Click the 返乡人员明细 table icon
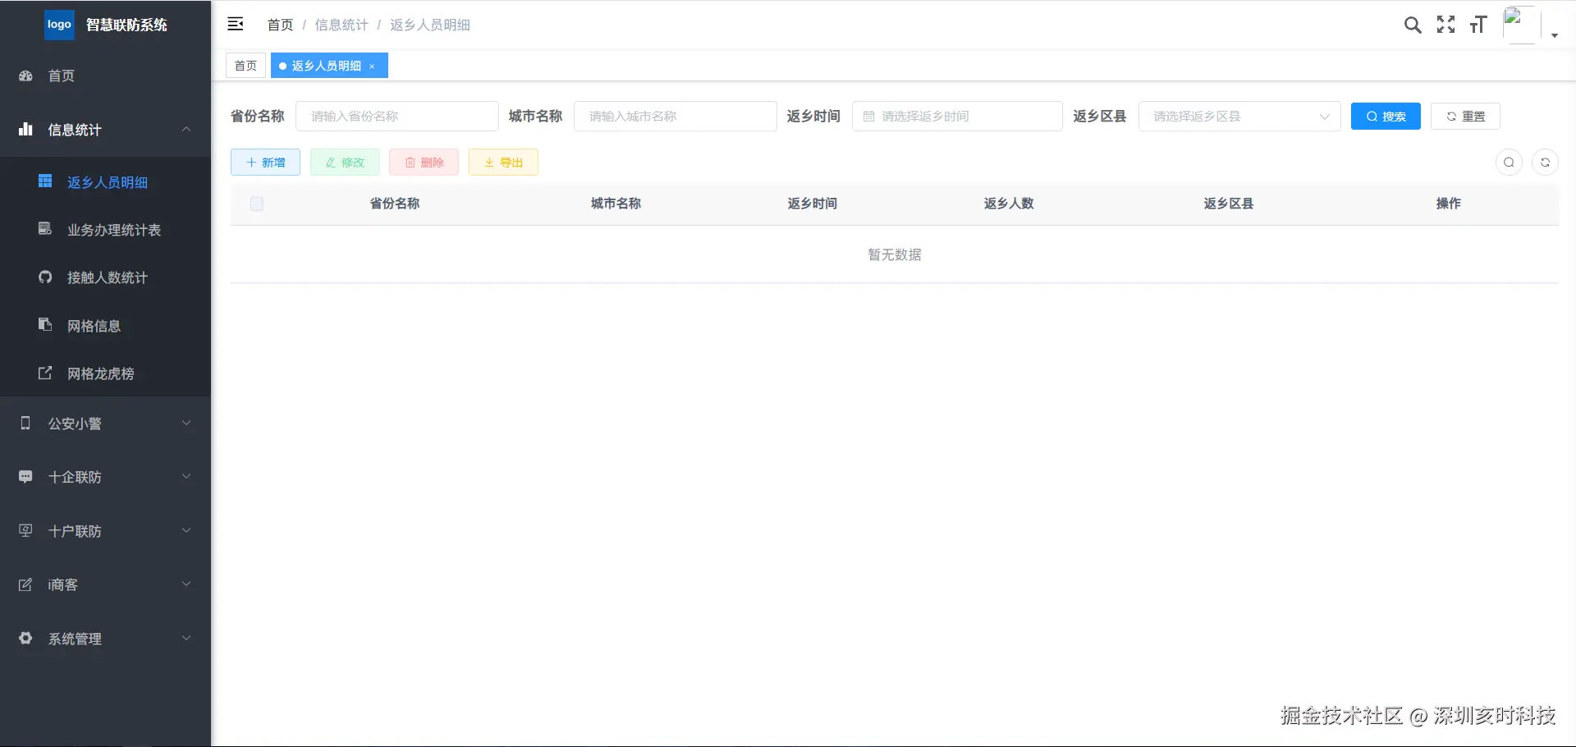 coord(45,181)
